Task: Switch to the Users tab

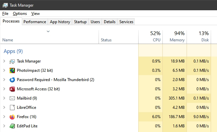Action: tap(95, 22)
